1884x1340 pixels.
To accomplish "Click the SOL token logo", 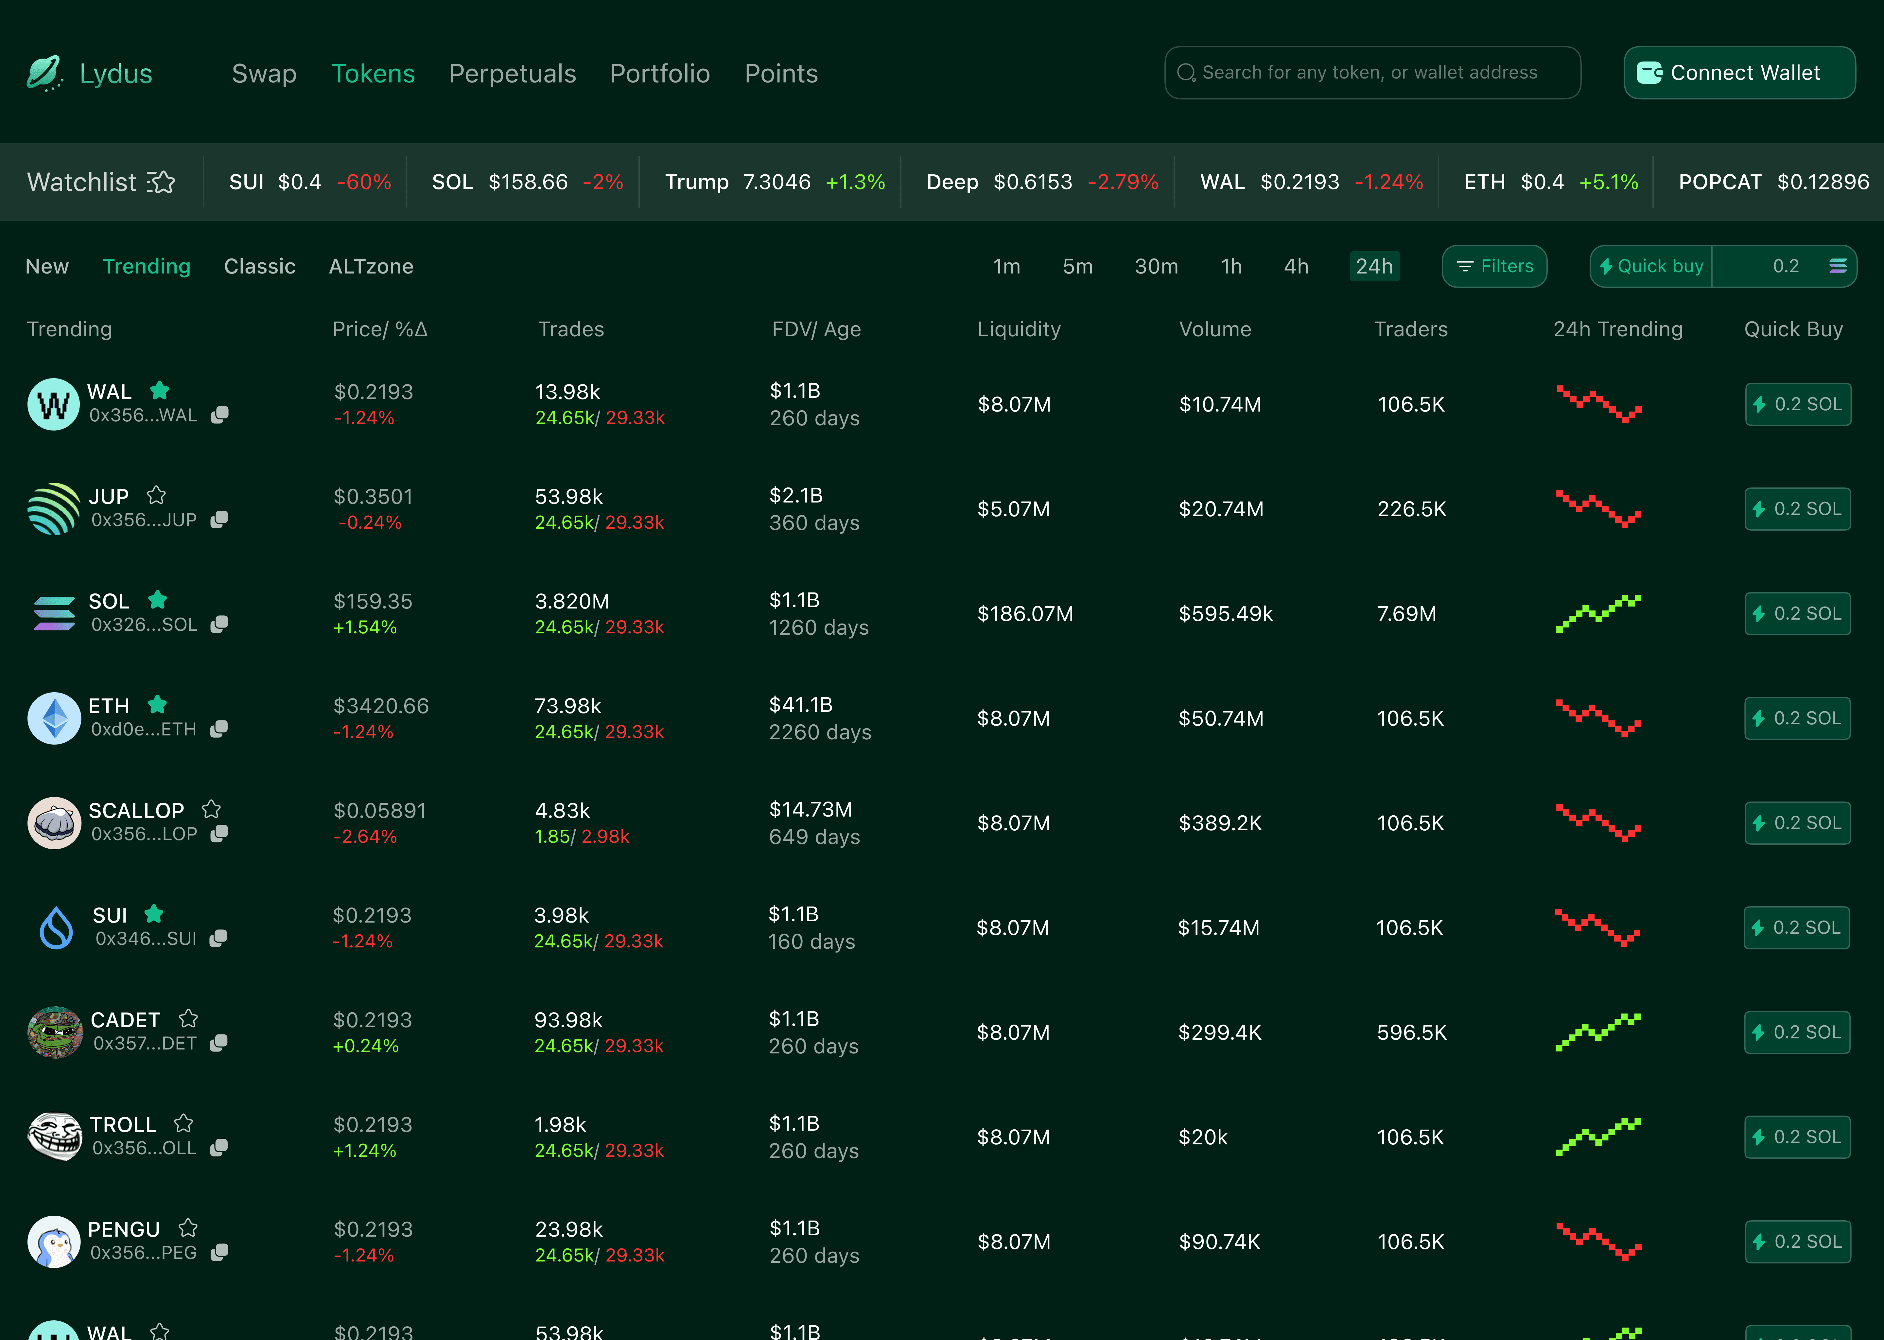I will [54, 614].
